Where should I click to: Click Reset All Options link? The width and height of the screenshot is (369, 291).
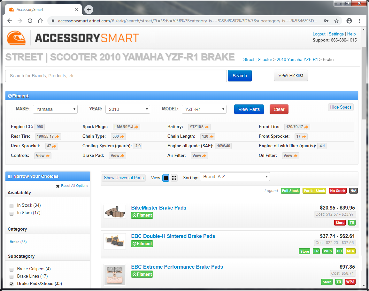[x=75, y=186]
